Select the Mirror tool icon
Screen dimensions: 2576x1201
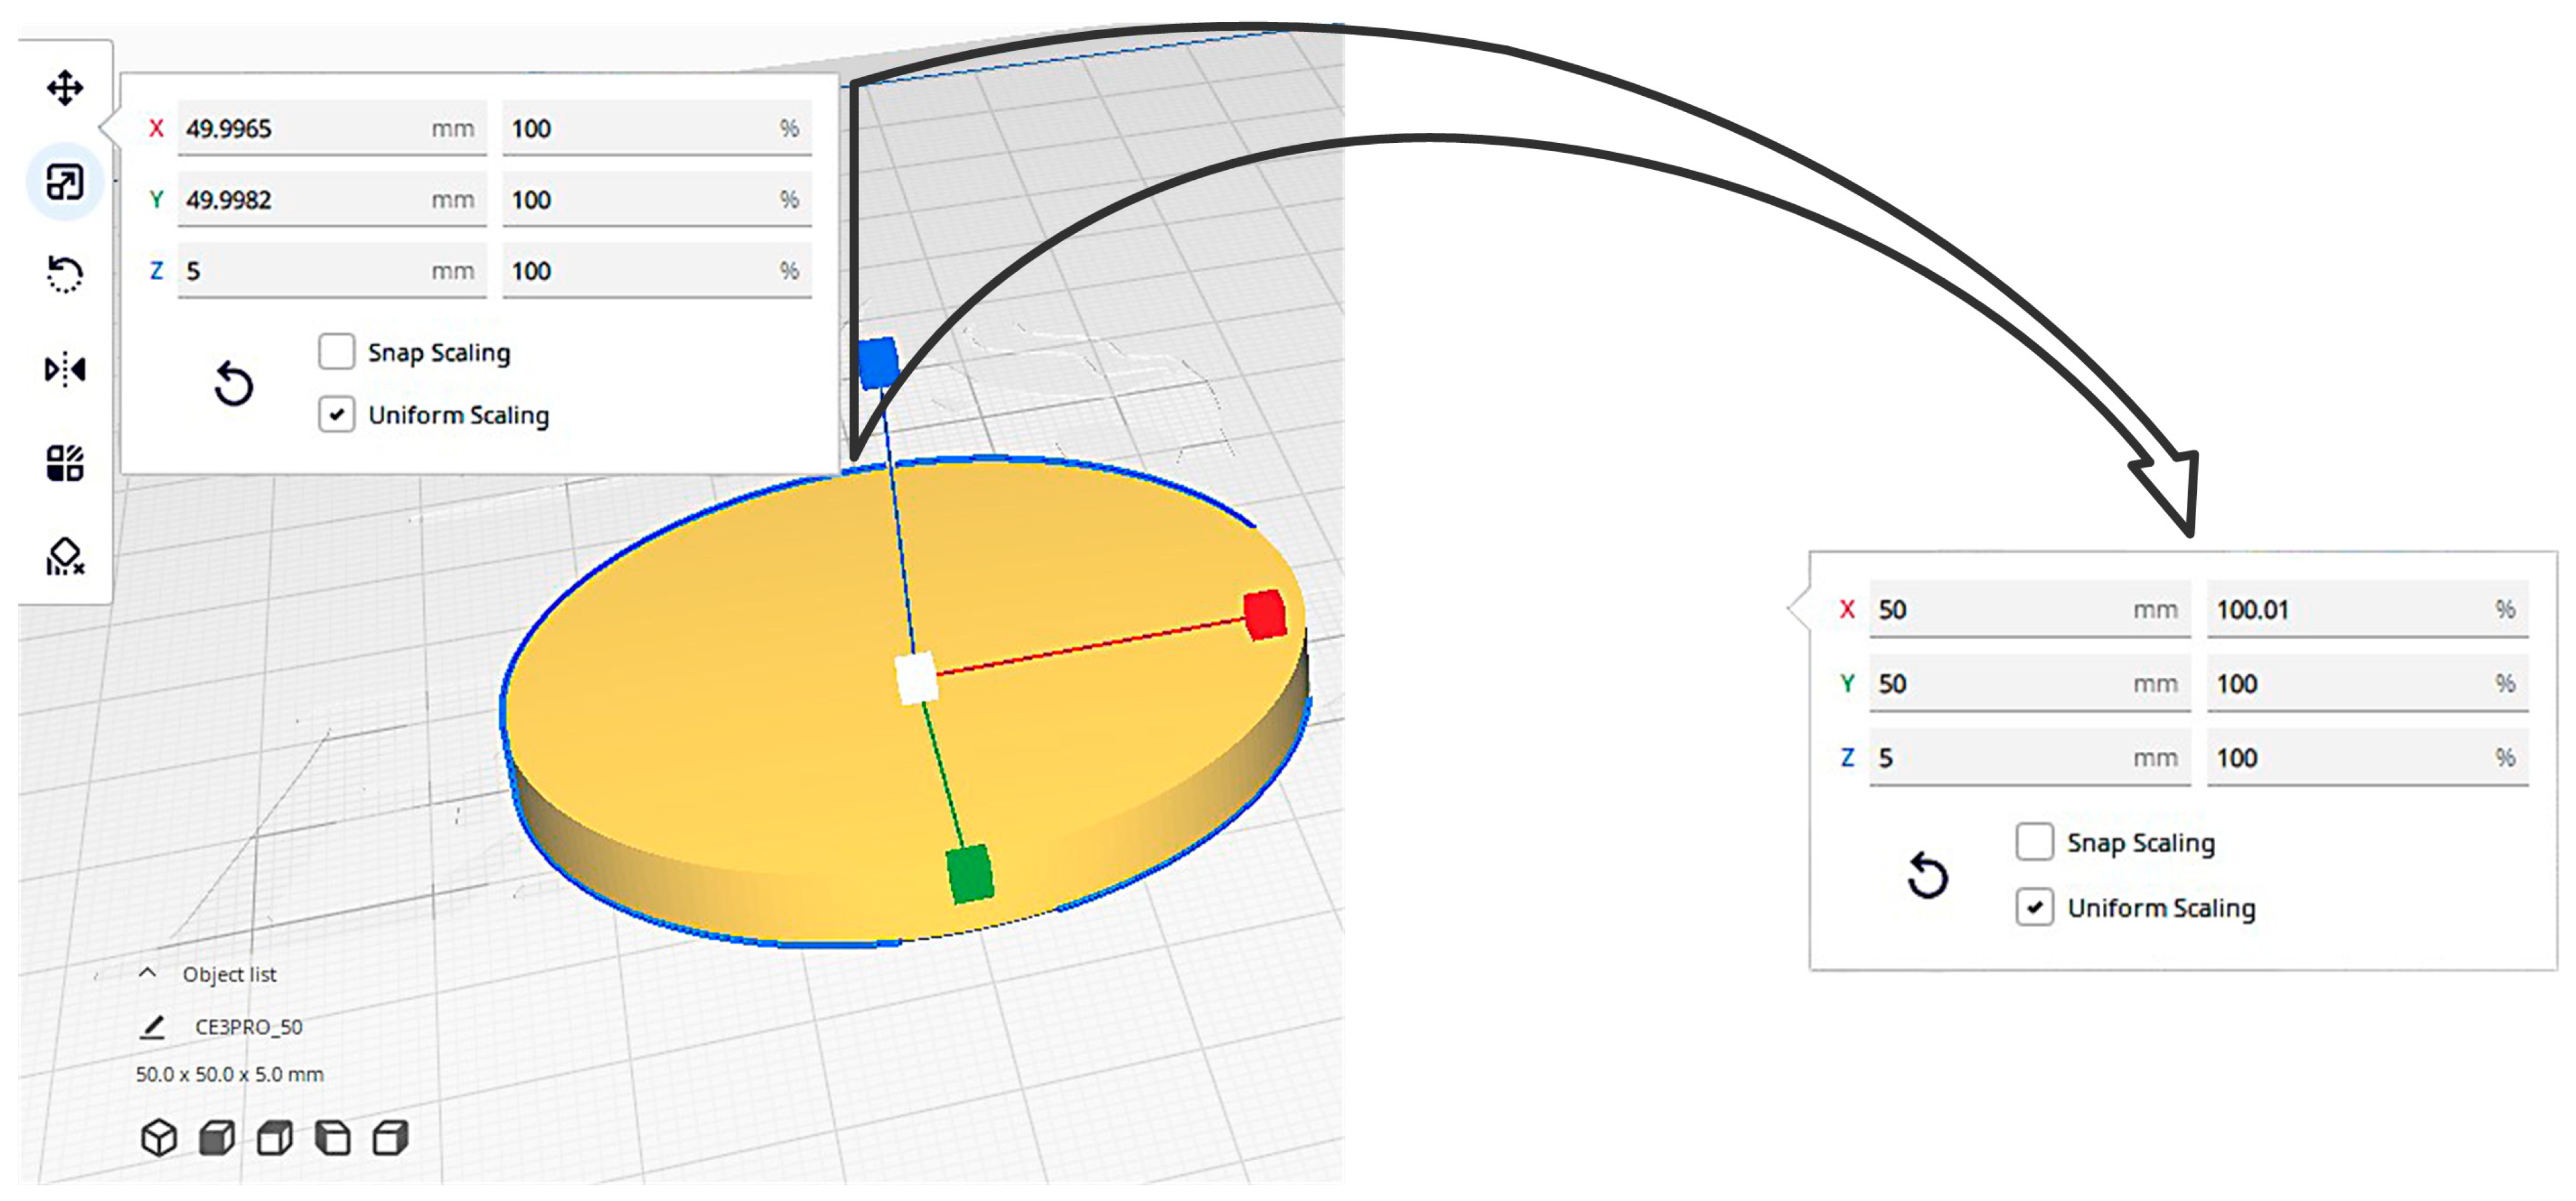tap(65, 370)
